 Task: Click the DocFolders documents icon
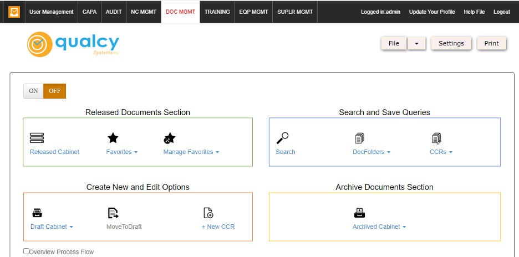tap(359, 138)
